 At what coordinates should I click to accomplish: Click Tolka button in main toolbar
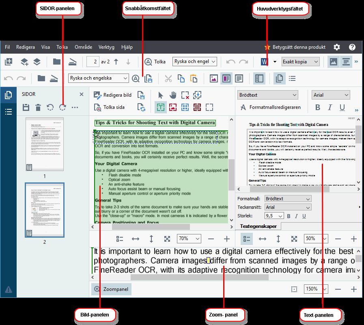click(x=155, y=62)
